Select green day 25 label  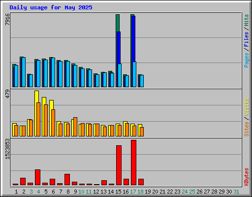[192, 192]
